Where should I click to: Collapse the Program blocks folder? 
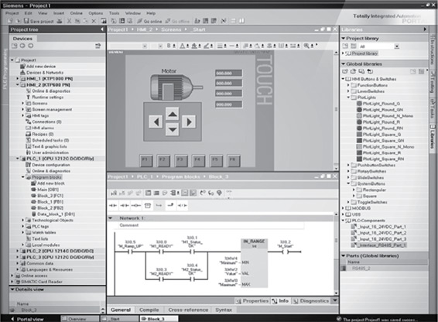pyautogui.click(x=23, y=177)
